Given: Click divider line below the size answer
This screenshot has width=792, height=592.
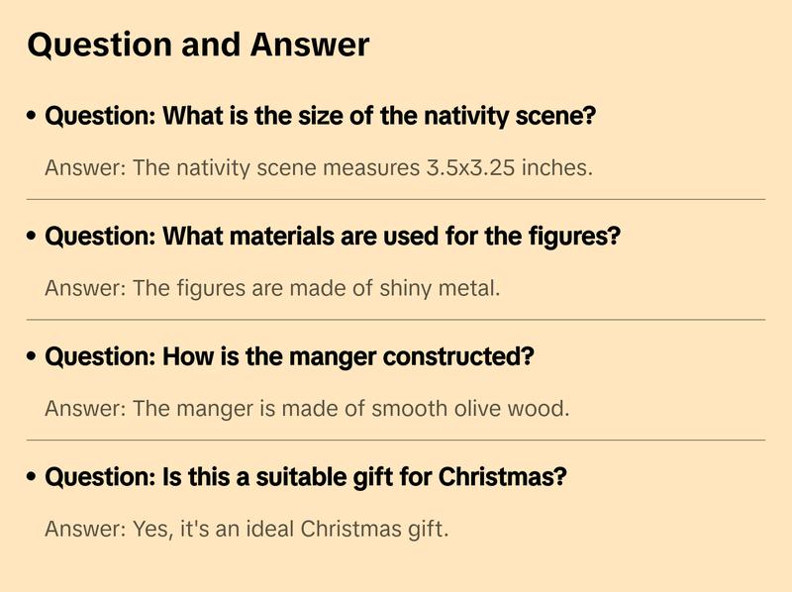Looking at the screenshot, I should coord(396,199).
